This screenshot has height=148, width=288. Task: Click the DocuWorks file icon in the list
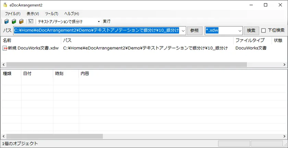point(5,48)
